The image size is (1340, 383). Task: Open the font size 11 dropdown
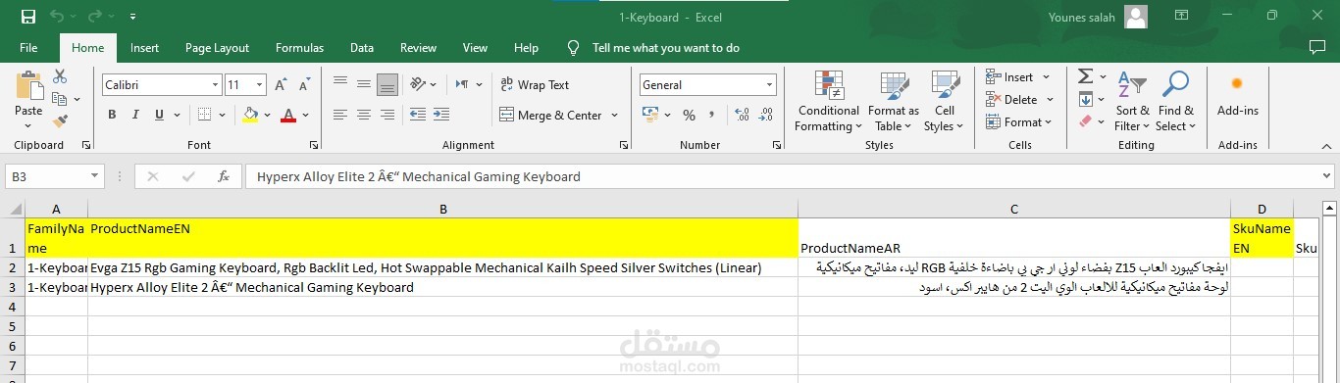click(259, 85)
